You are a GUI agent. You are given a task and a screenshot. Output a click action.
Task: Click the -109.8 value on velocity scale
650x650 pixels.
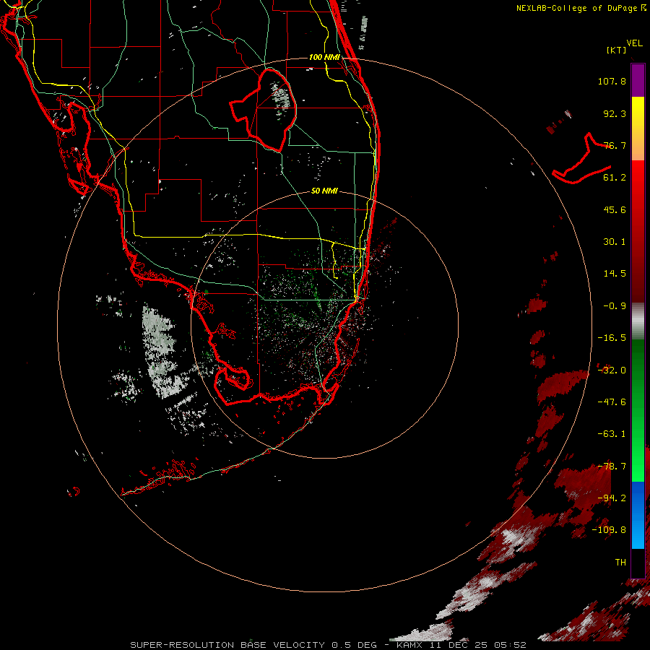609,530
